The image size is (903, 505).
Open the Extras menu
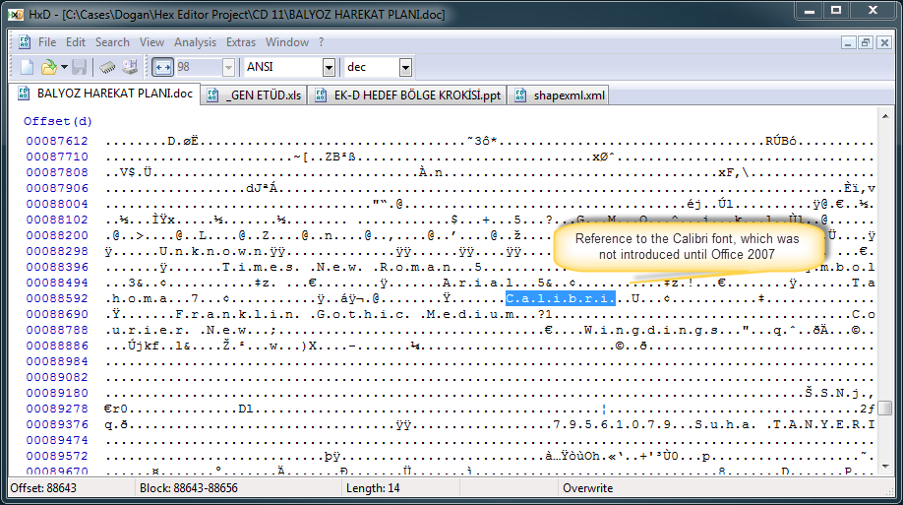[x=241, y=42]
